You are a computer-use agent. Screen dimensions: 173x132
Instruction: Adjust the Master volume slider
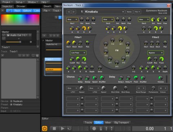click(x=20, y=42)
